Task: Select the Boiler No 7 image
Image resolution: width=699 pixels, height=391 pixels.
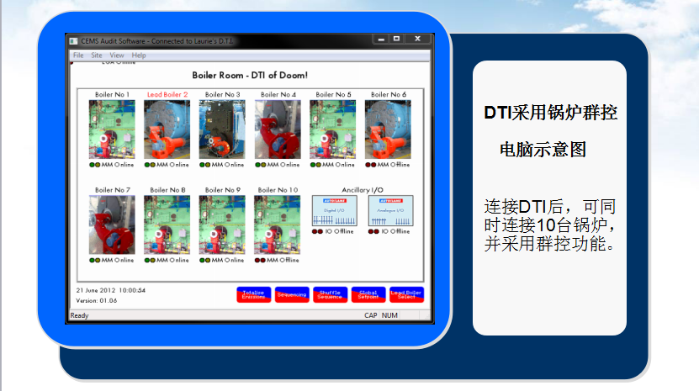Action: tap(112, 225)
